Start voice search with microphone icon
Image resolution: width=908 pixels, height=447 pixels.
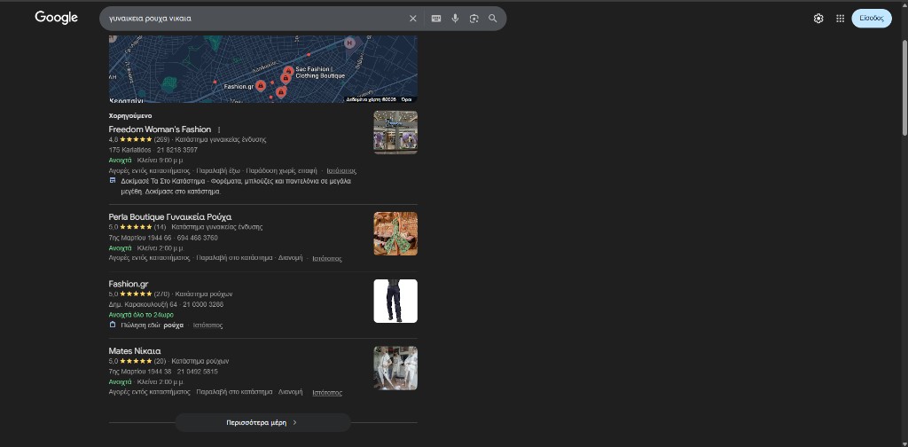click(x=455, y=19)
